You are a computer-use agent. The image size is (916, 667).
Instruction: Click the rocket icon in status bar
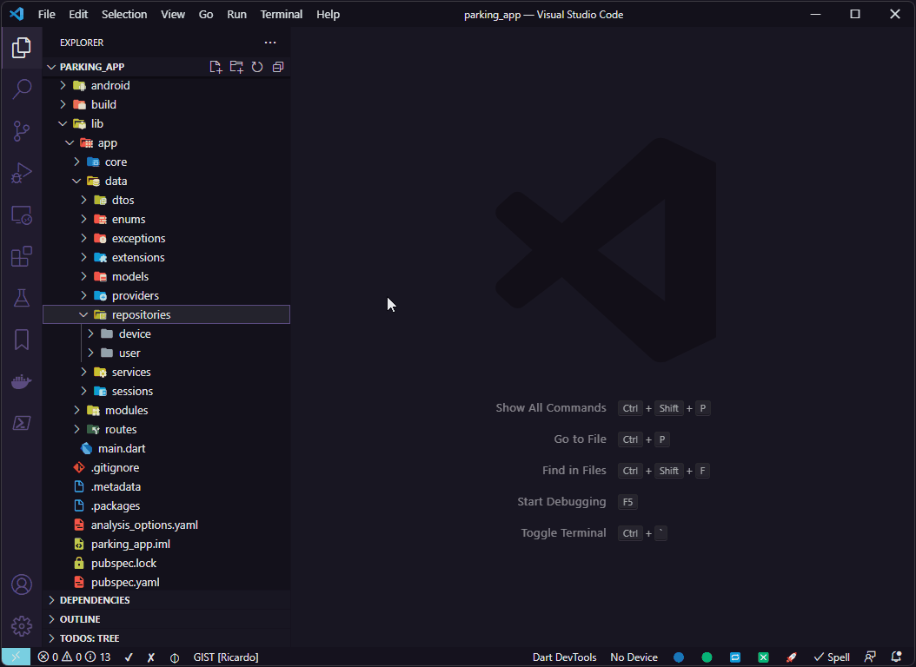pos(792,657)
